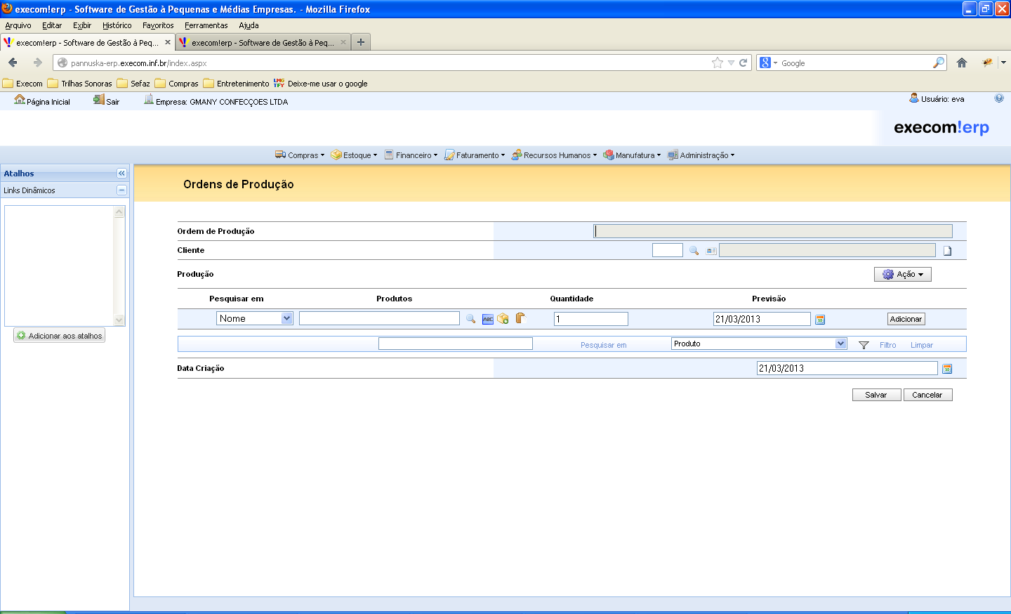This screenshot has width=1011, height=614.
Task: Click the Ordem de Produção input field
Action: pos(773,231)
